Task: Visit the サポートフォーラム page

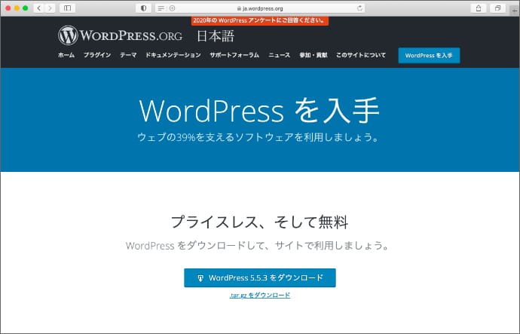Action: coord(234,55)
